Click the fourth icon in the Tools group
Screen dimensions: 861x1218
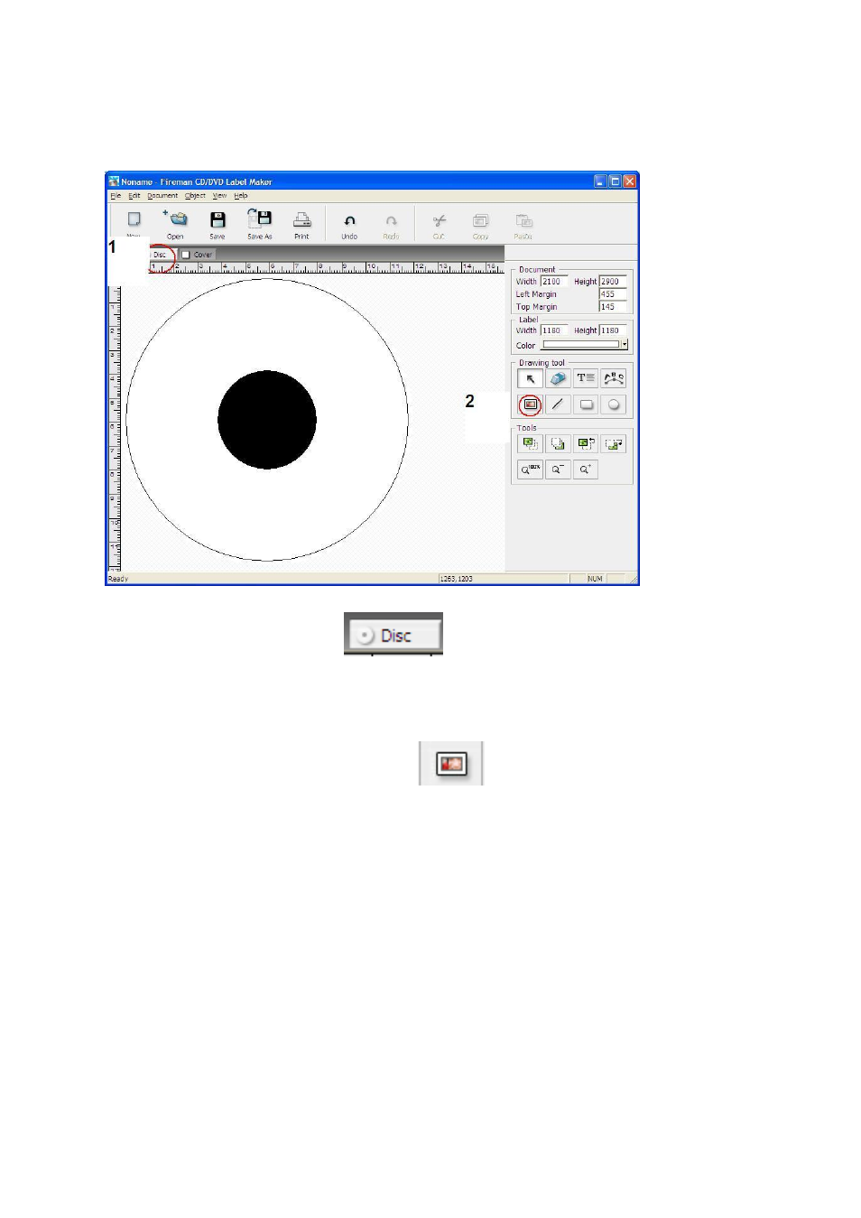(x=614, y=444)
